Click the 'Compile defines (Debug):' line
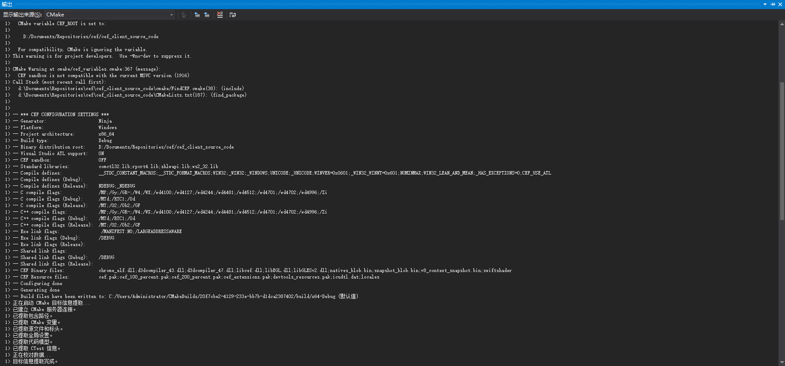785x366 pixels. tap(48, 180)
